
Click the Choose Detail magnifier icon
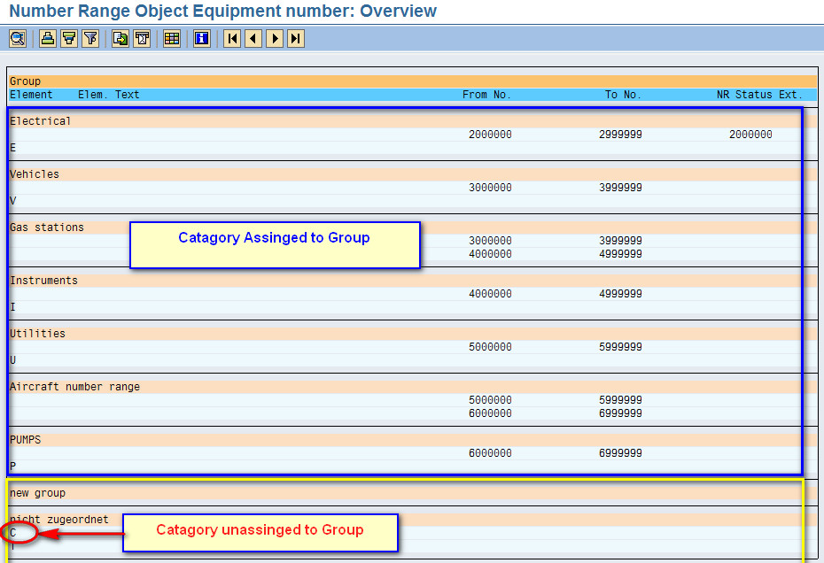tap(18, 38)
